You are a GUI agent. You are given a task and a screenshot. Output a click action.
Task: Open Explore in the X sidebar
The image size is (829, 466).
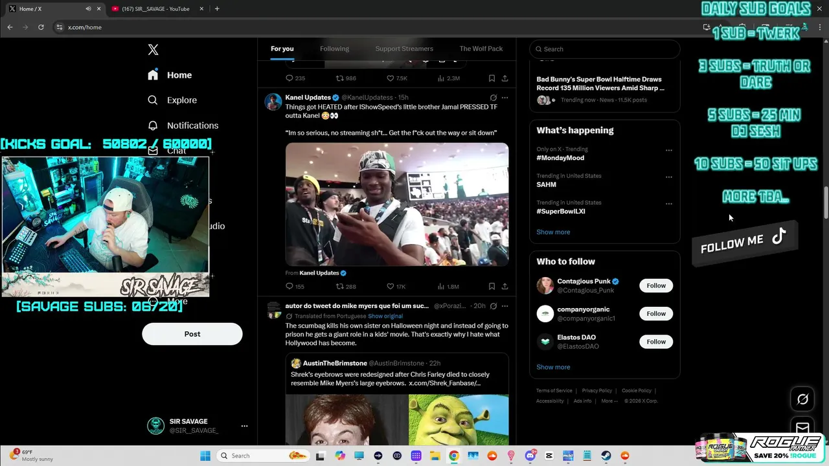(172, 100)
